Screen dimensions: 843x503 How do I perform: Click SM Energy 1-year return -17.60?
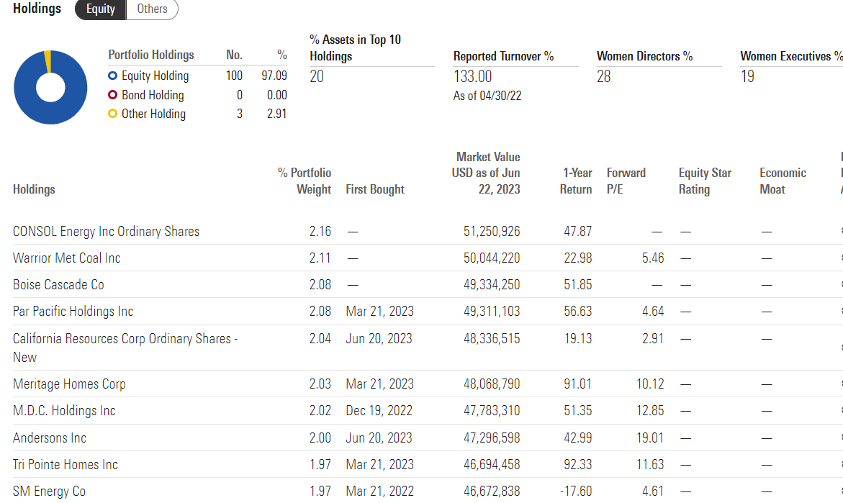[x=576, y=491]
